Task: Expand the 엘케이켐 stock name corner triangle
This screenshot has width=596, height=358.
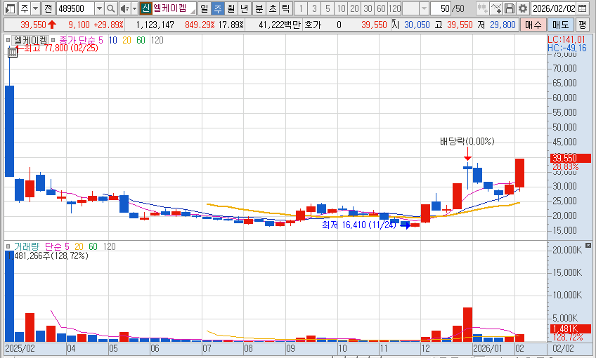Action: tap(193, 11)
